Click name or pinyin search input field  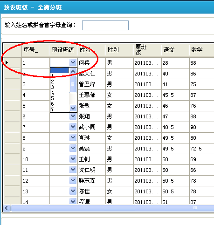coord(105,25)
